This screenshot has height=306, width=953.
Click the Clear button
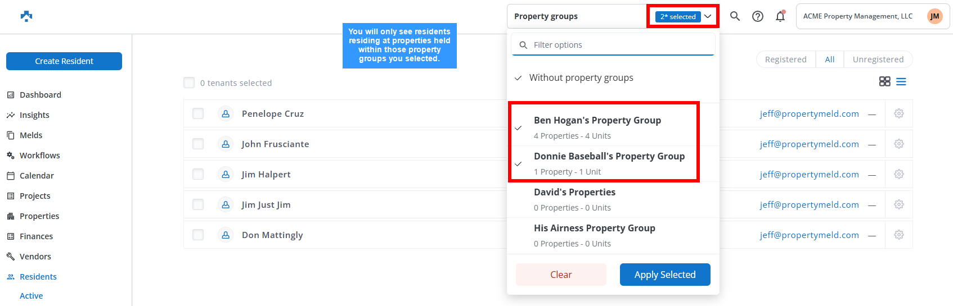[561, 275]
